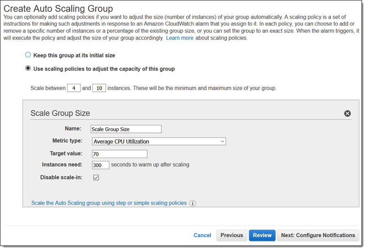
Task: Select Use scaling policies to adjust capacity
Action: click(x=28, y=69)
